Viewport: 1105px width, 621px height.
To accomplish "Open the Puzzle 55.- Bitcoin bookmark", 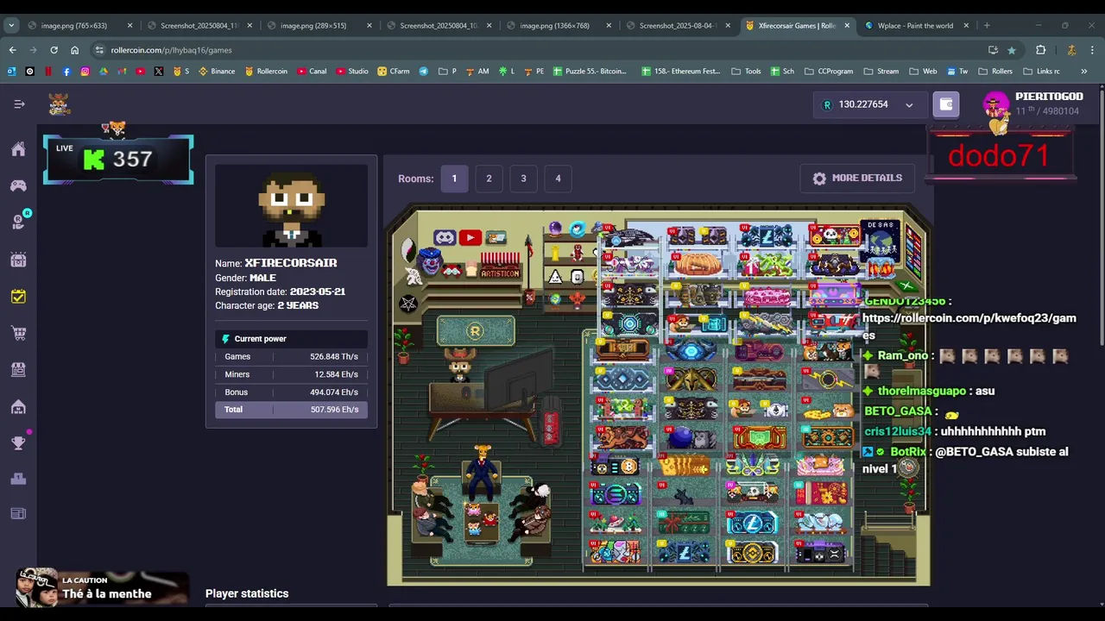I will (590, 71).
